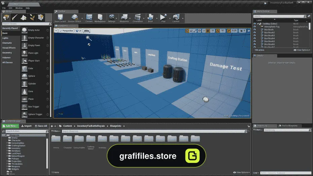Select the Geometry Editing mode icon
This screenshot has height=176, width=313.
pos(41,17)
